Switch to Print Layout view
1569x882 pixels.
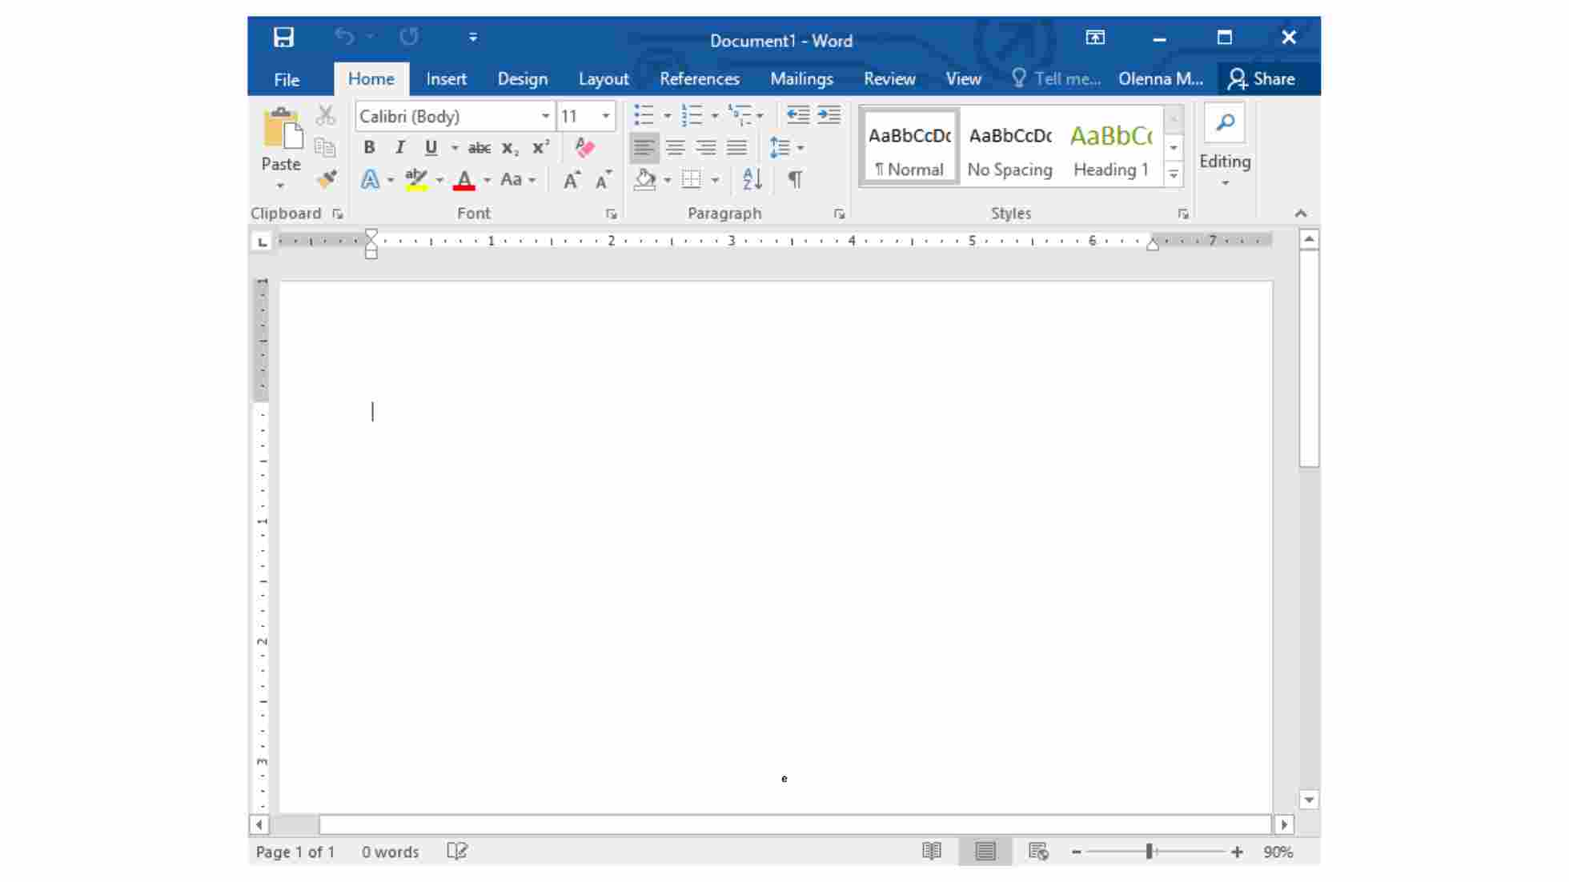[x=985, y=852]
